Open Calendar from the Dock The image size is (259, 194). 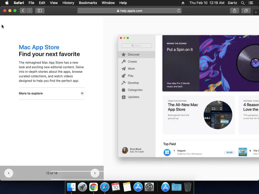[116, 187]
